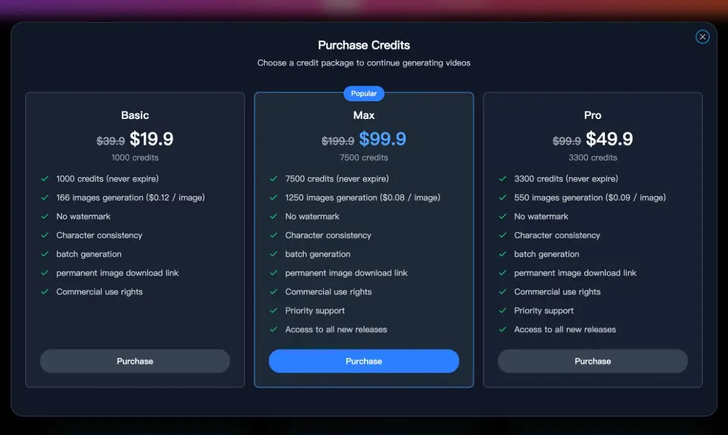
Task: Click the Purchase Credits heading
Action: coord(364,46)
